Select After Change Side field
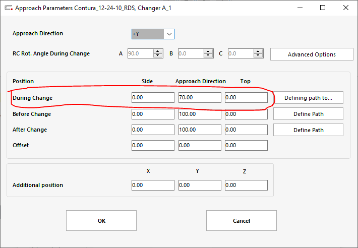This screenshot has height=248, width=358. pyautogui.click(x=152, y=130)
